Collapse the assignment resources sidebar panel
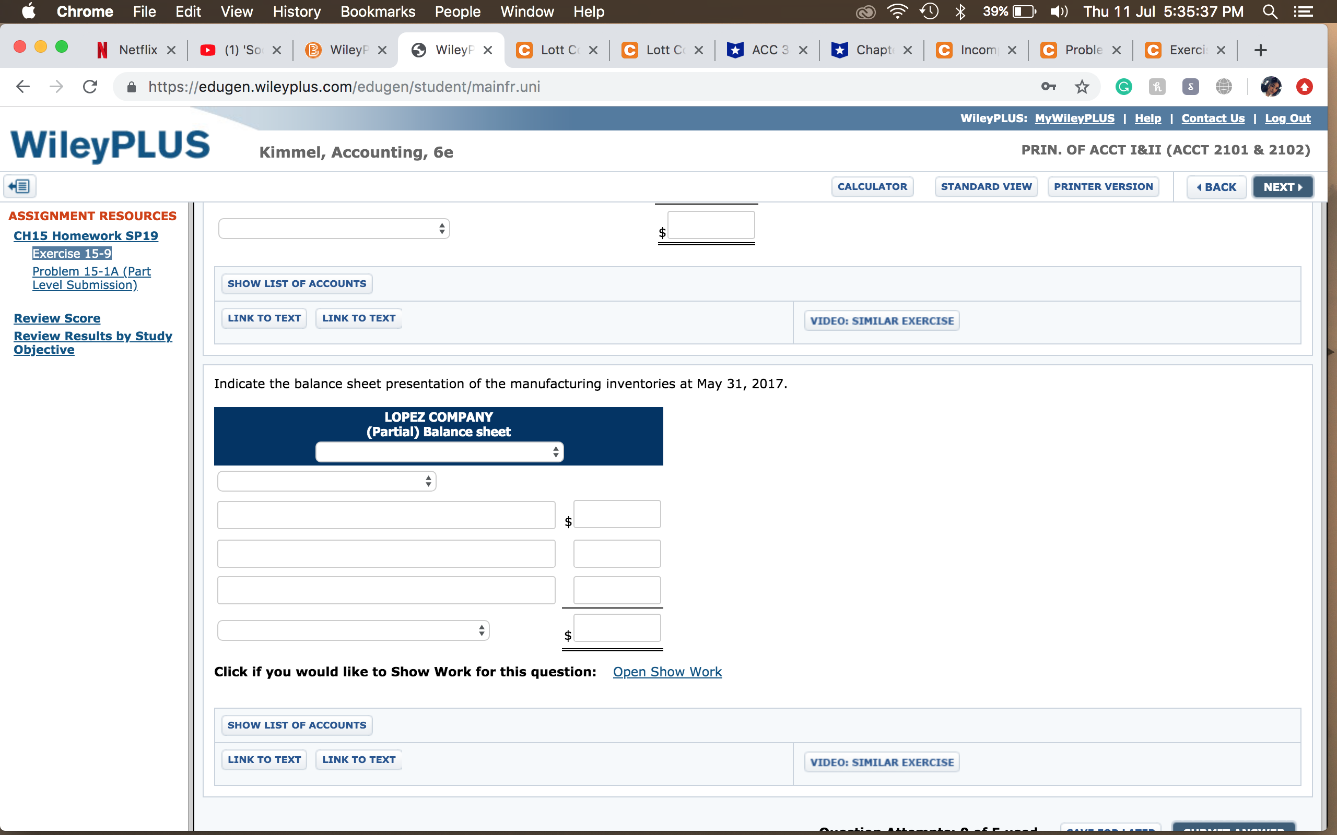 point(19,186)
